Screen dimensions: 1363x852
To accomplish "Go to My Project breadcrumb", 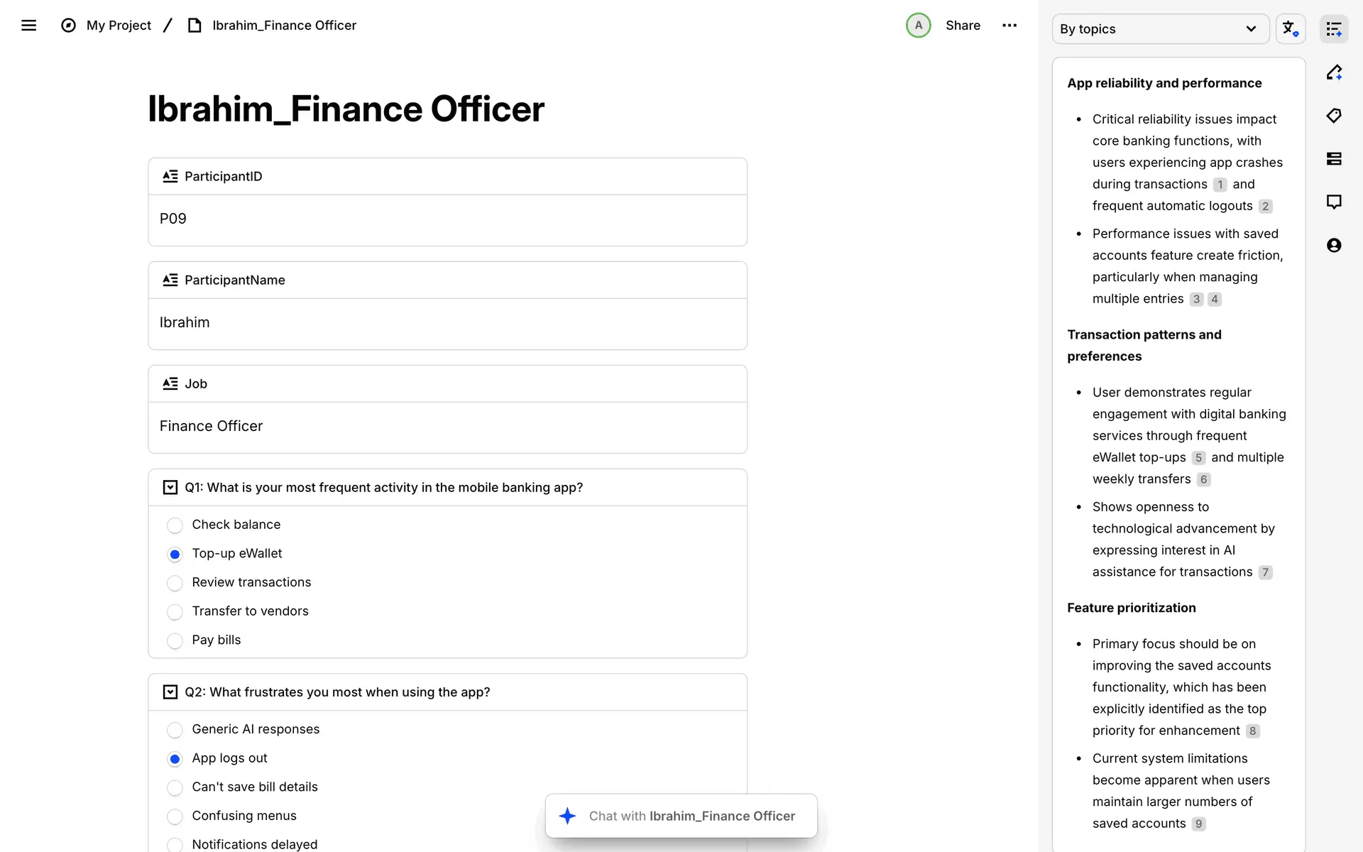I will pos(119,26).
